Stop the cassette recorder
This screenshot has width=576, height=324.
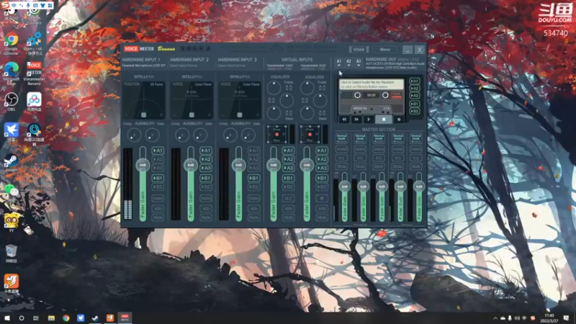tap(384, 120)
